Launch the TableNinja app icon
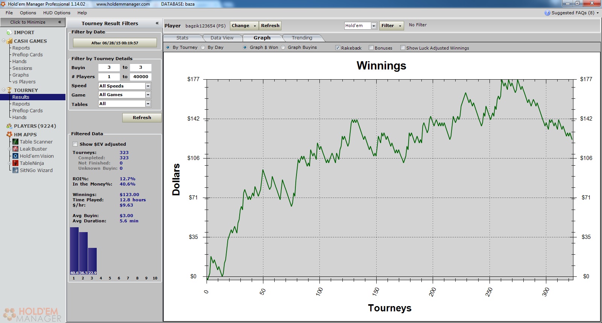 tap(15, 163)
